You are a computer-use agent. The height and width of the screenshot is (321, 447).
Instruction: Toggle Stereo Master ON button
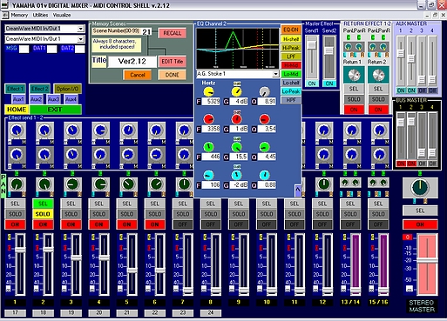click(x=420, y=224)
